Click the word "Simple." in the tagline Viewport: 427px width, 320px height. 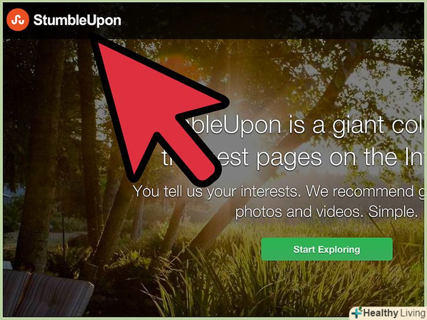click(x=393, y=212)
